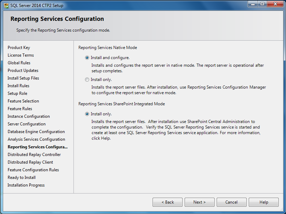Select Native Mode 'Install and configure' radio button
This screenshot has height=214, width=286.
(x=87, y=58)
